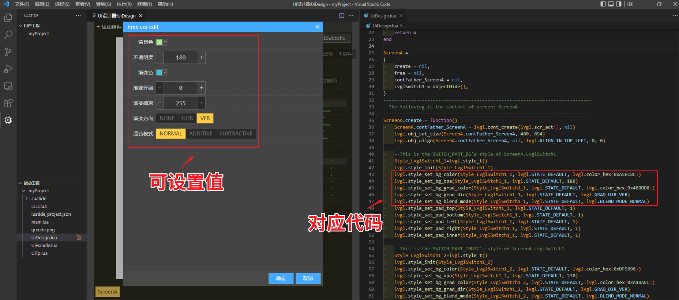Image resolution: width=679 pixels, height=300 pixels.
Task: Set gradient direction to NONE
Action: [x=167, y=118]
